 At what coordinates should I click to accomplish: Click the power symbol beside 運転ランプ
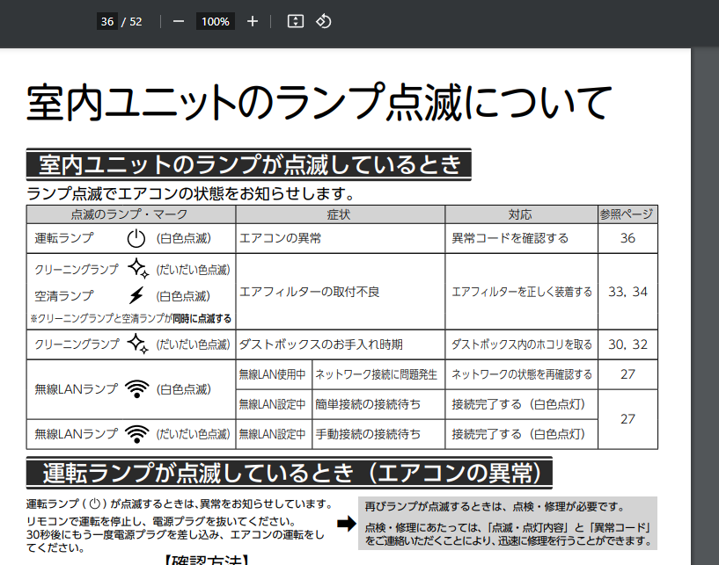[x=136, y=238]
